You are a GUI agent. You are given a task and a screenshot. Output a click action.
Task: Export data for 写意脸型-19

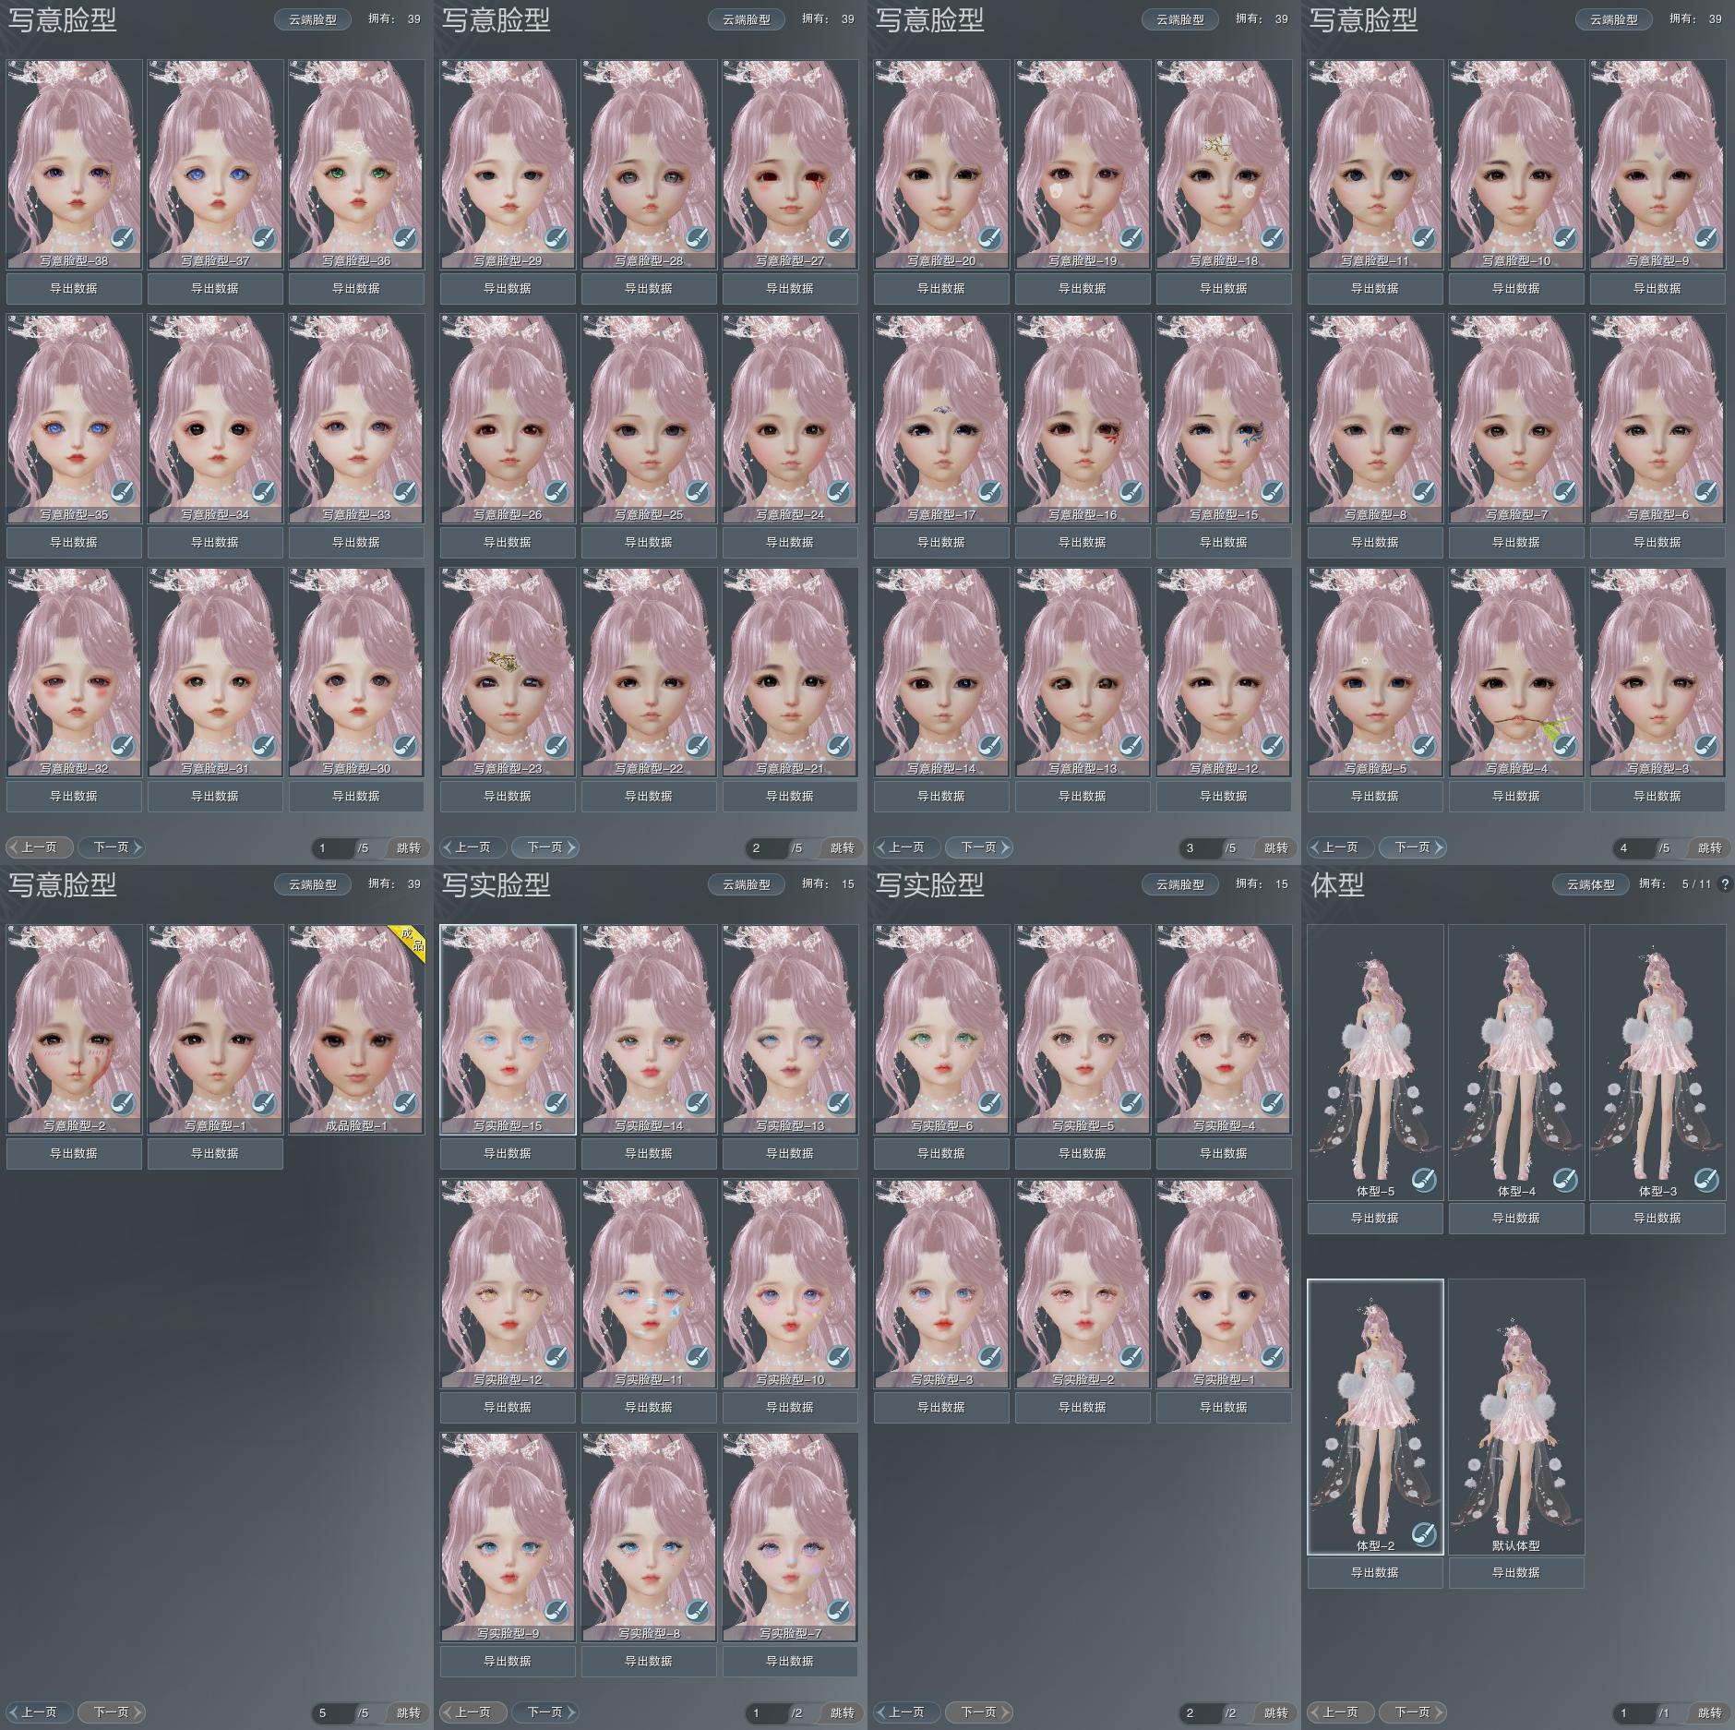pyautogui.click(x=1083, y=289)
